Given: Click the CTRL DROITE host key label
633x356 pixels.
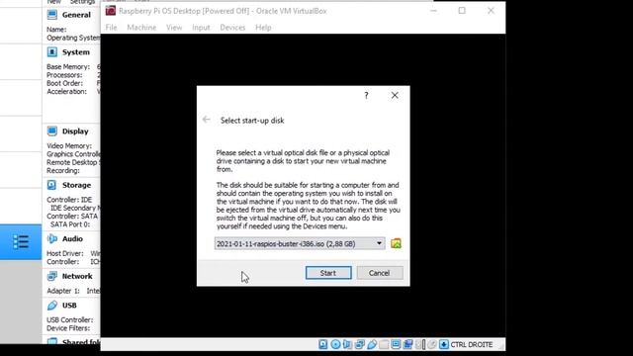Looking at the screenshot, I should [x=472, y=344].
